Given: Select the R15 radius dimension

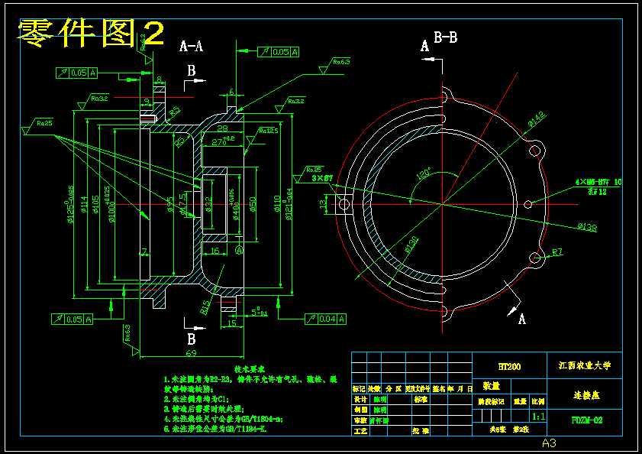Looking at the screenshot, I should (205, 307).
